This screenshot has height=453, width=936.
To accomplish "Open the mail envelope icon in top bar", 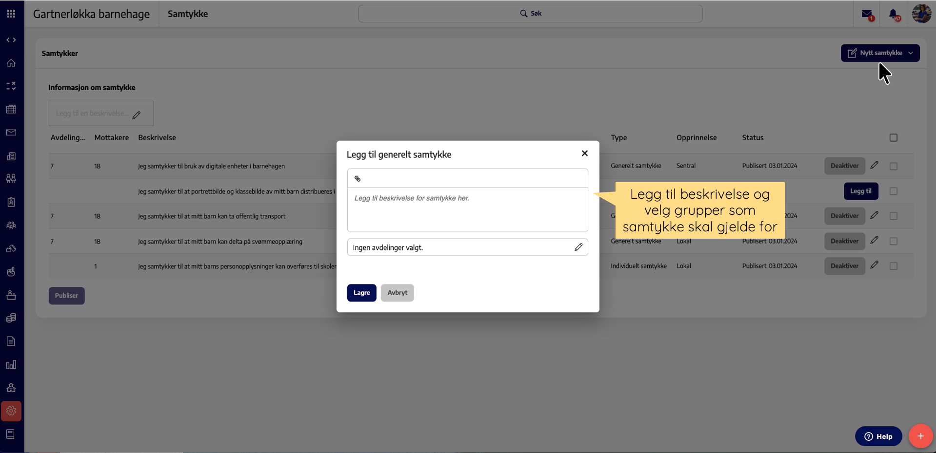I will click(x=866, y=14).
